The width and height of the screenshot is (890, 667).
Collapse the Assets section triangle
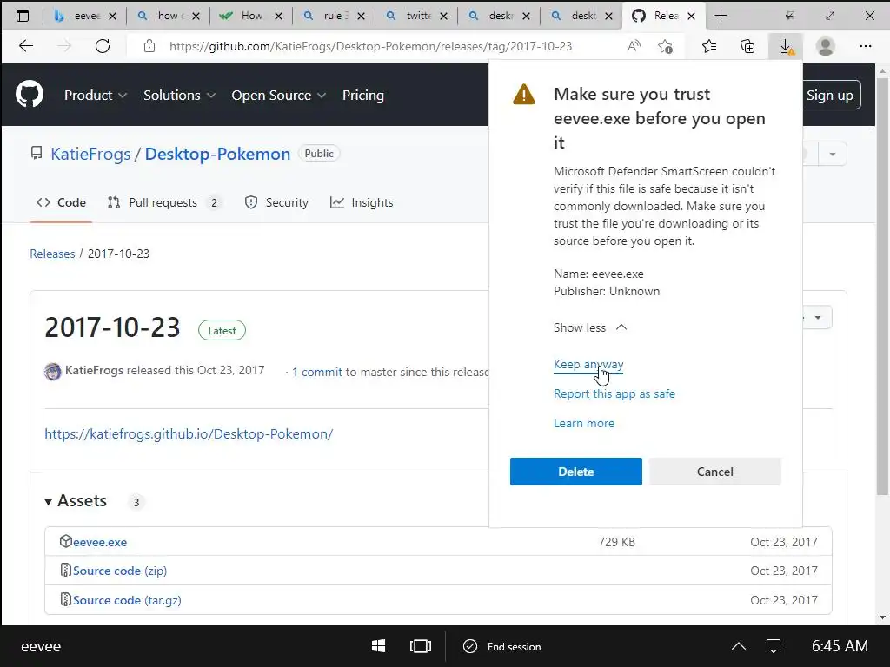pyautogui.click(x=49, y=501)
